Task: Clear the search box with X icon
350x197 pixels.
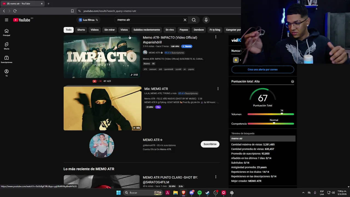Action: coord(185,20)
